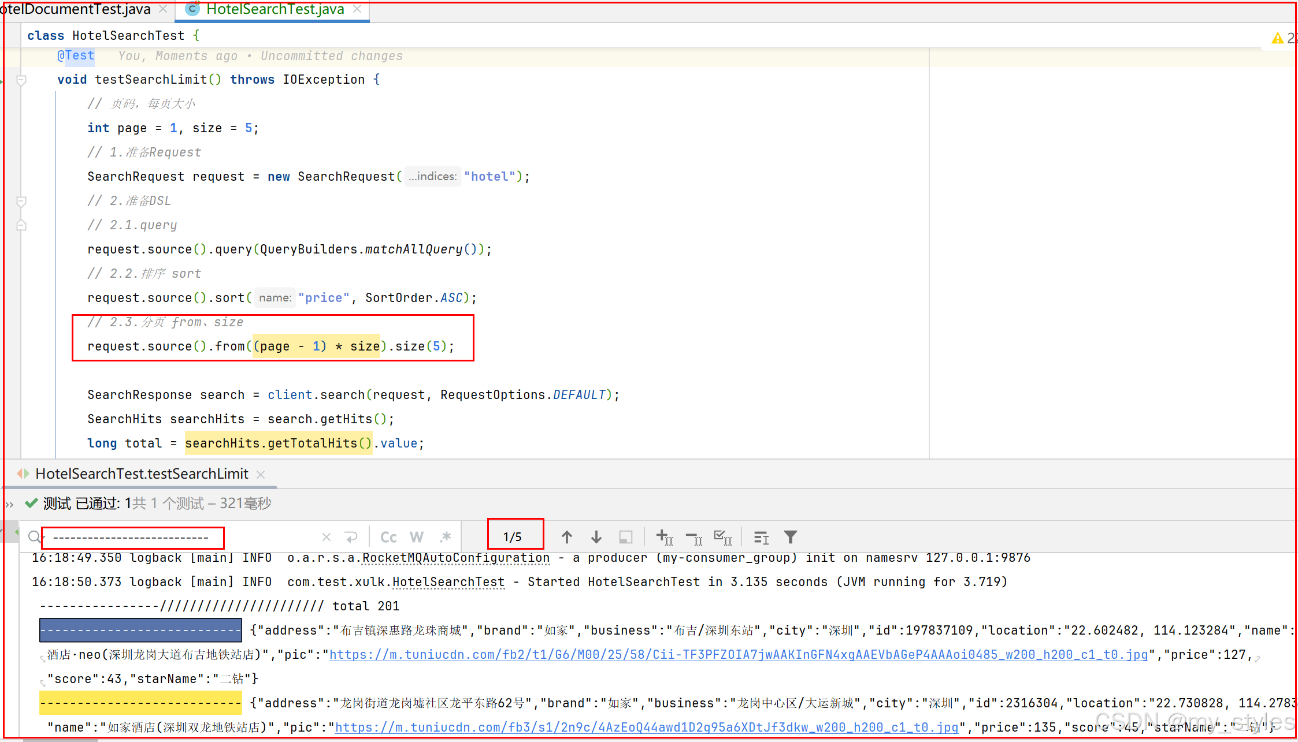This screenshot has height=742, width=1298.
Task: Unselect occurrence icon in search bar
Action: click(x=693, y=537)
